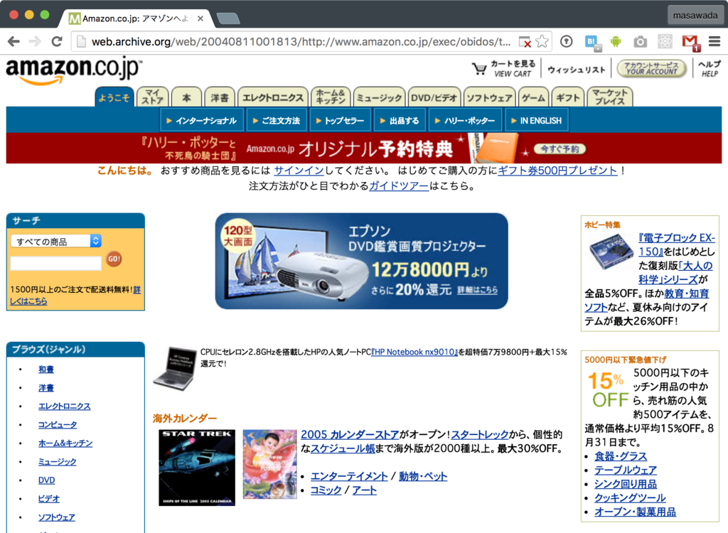Screen dimensions: 728x533
Task: Click the クッキングツール link
Action: pyautogui.click(x=630, y=498)
